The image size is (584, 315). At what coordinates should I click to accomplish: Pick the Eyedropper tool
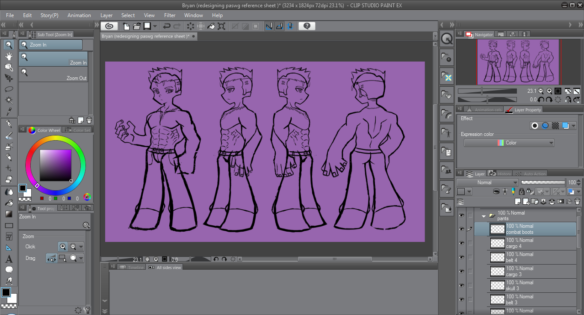(9, 112)
